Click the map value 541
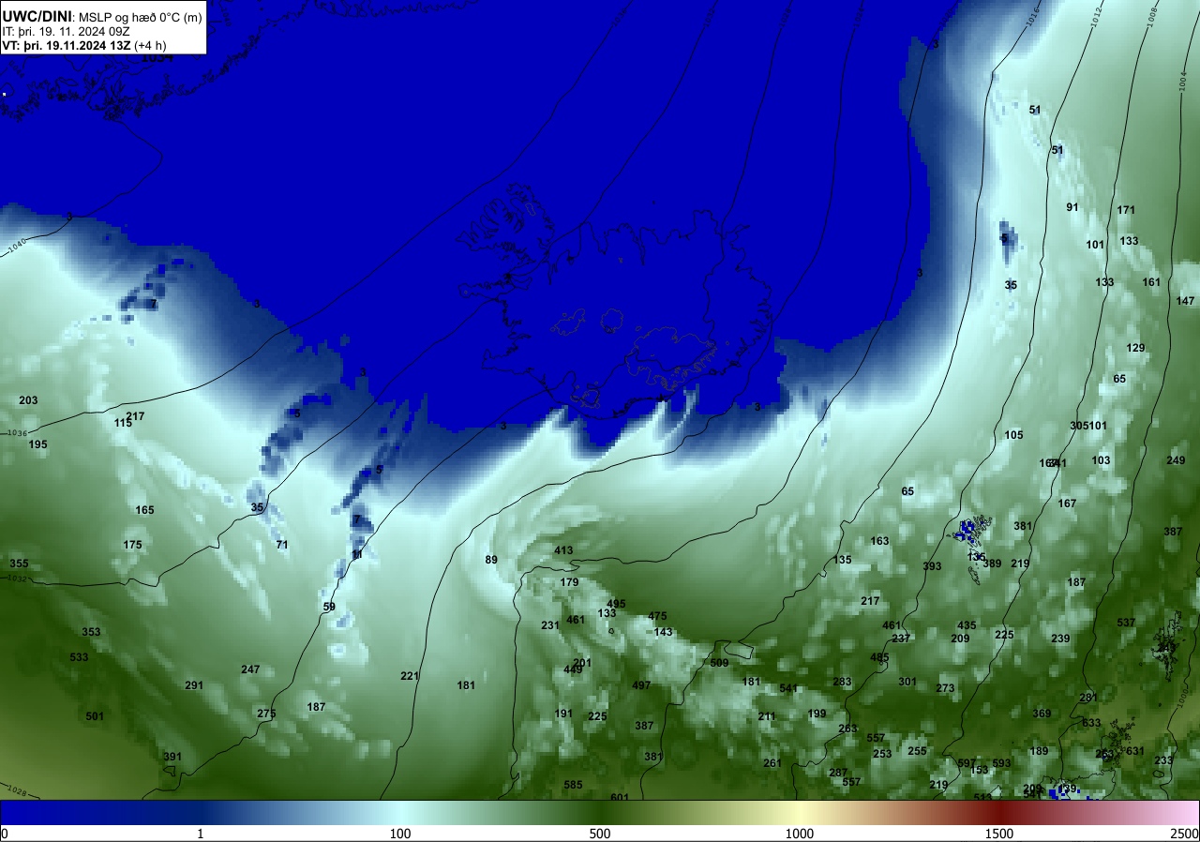Viewport: 1200px width, 842px height. [x=788, y=688]
